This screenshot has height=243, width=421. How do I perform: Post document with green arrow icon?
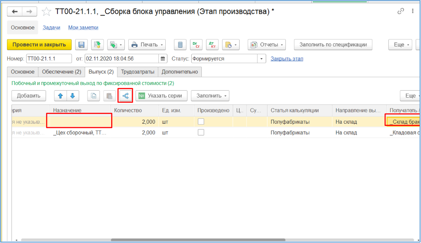[97, 45]
